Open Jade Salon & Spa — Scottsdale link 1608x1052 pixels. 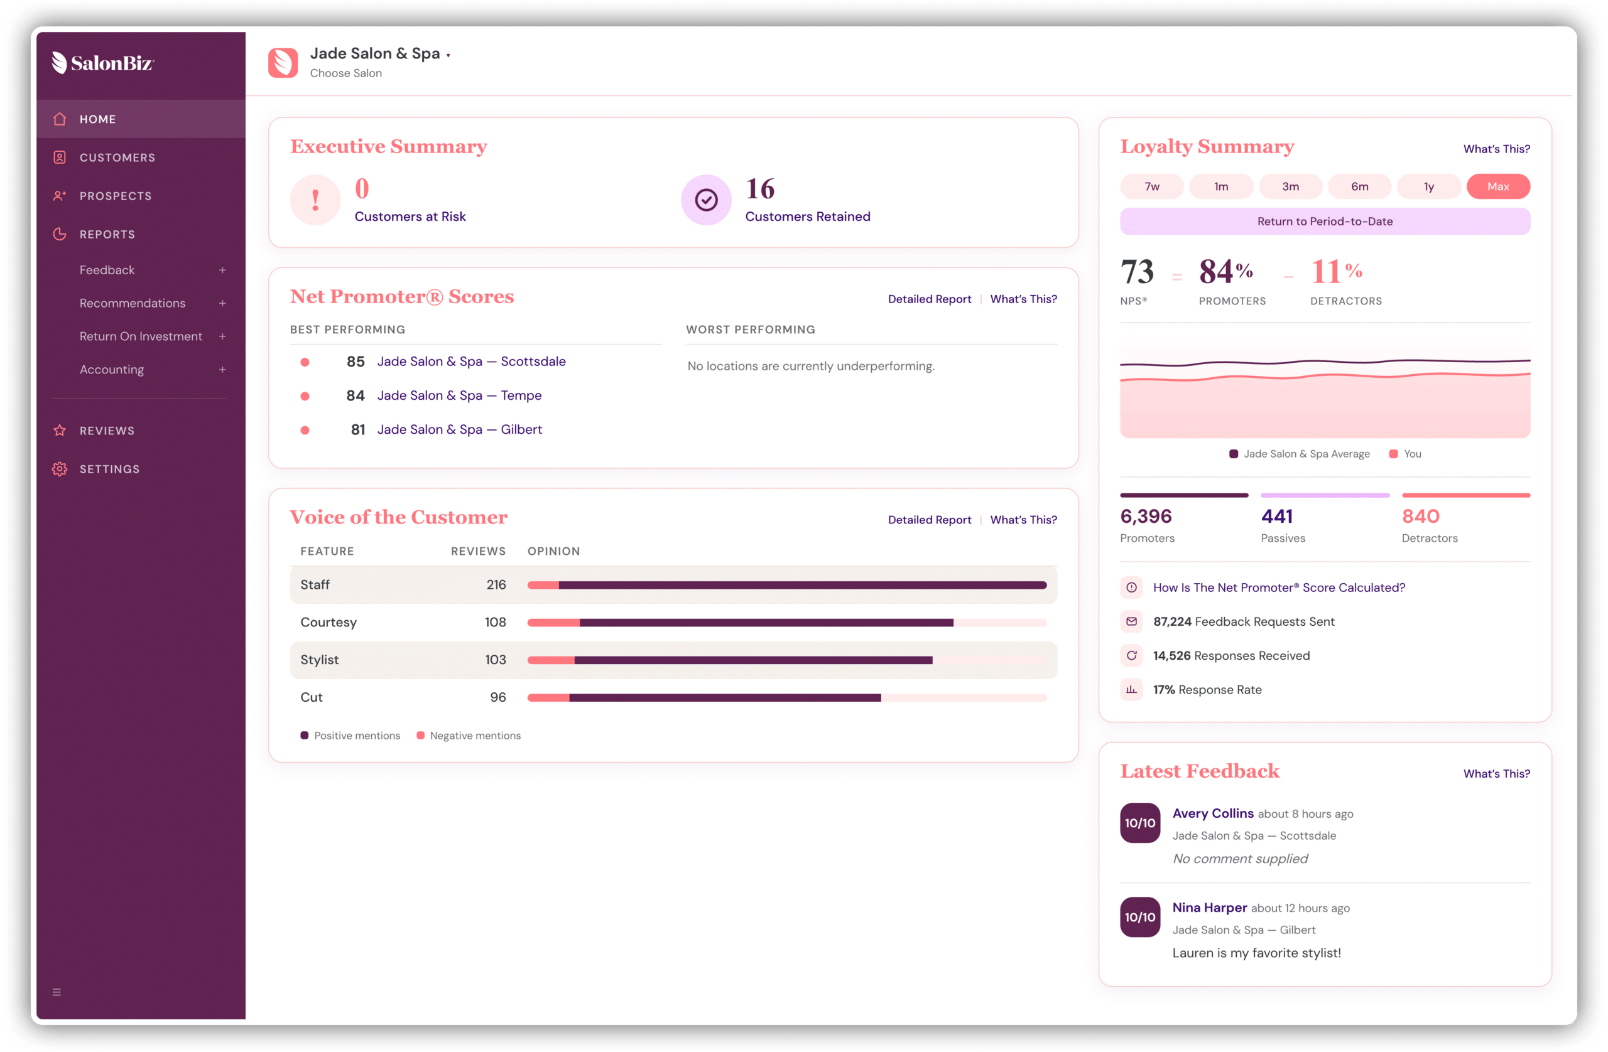[x=471, y=362]
